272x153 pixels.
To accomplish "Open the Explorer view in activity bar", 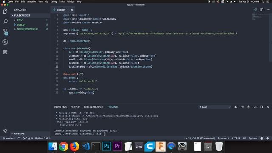I will pos(5,11).
